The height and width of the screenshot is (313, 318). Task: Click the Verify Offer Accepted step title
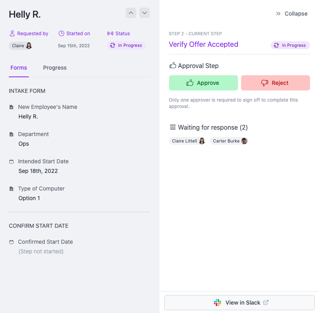[203, 44]
